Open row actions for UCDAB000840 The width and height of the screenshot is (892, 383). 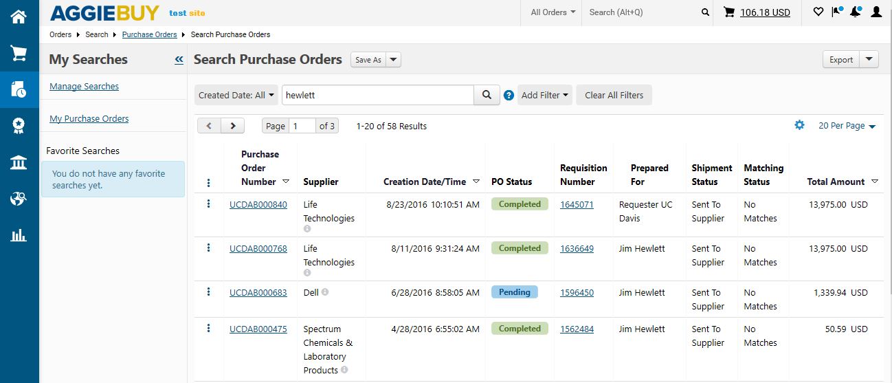(x=208, y=204)
